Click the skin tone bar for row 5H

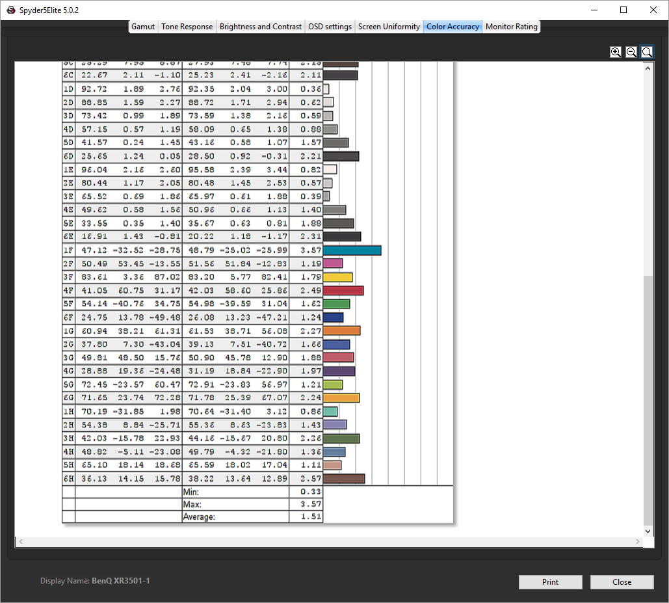(332, 465)
